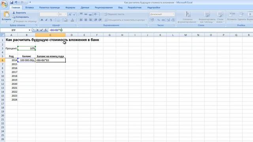Screen dimensions: 253x142
Task: Click the Insert Function fx icon
Action: coord(46,30)
